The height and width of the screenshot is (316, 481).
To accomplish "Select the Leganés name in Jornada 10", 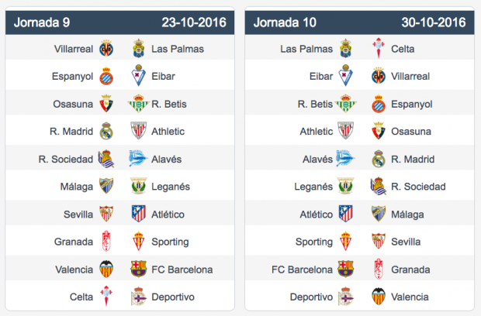I will 313,187.
